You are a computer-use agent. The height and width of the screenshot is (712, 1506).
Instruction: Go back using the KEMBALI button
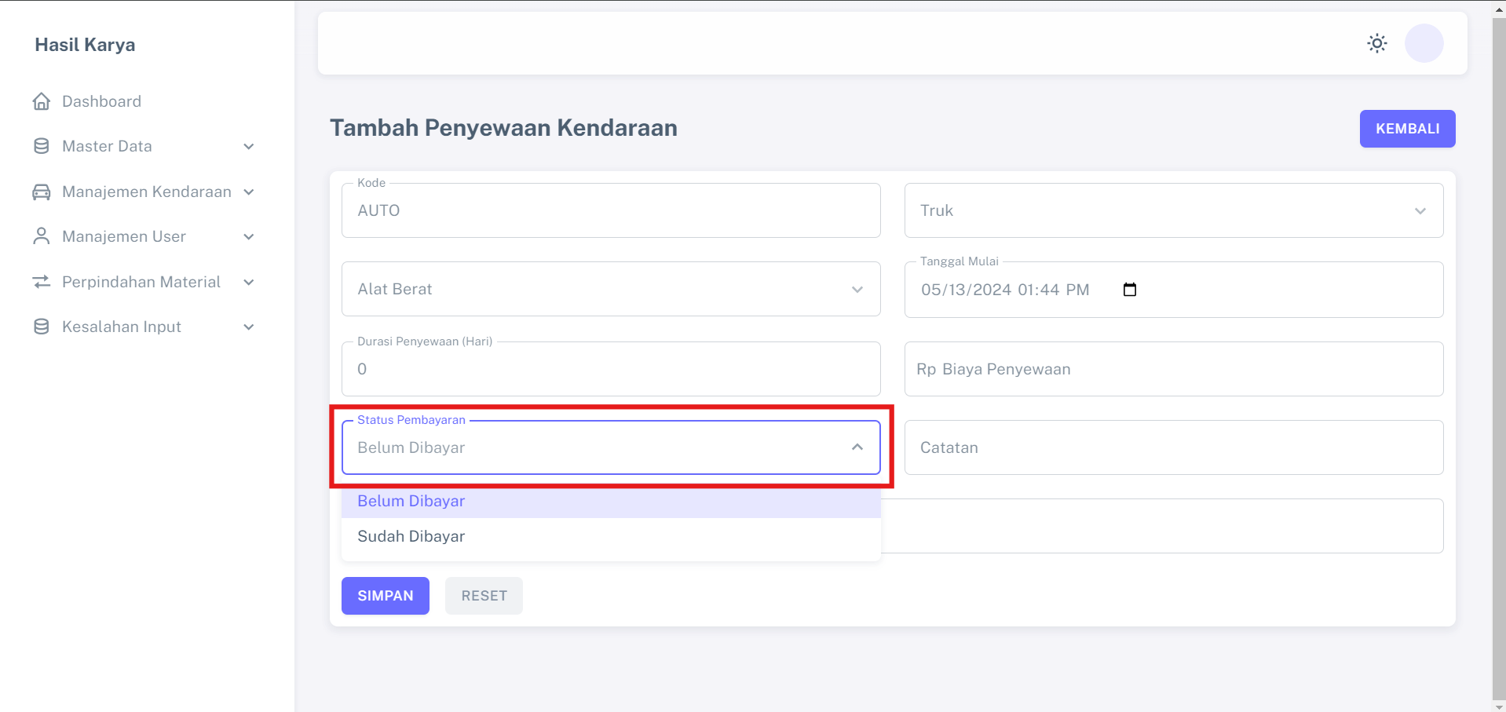1406,129
